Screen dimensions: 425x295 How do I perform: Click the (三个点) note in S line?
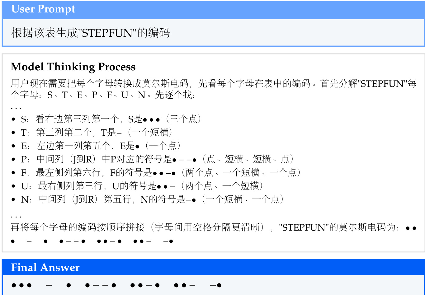[184, 119]
